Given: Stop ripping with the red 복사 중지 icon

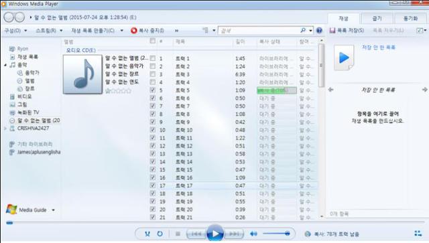Looking at the screenshot, I should [134, 30].
